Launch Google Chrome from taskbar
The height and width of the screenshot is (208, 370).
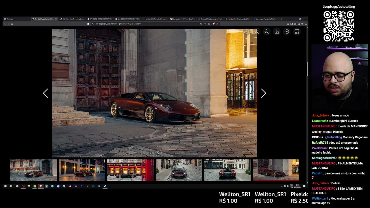pyautogui.click(x=35, y=186)
